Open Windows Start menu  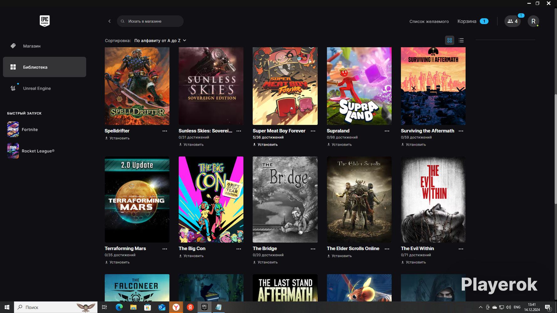[x=7, y=307]
